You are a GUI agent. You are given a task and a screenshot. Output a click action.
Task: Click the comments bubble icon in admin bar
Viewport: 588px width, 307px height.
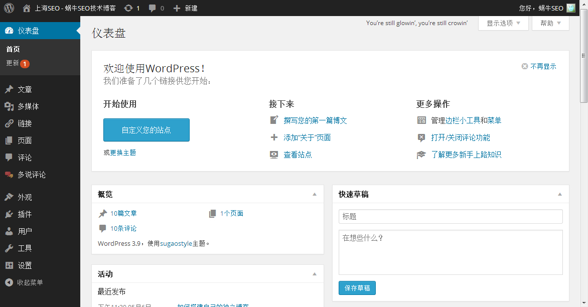[153, 8]
